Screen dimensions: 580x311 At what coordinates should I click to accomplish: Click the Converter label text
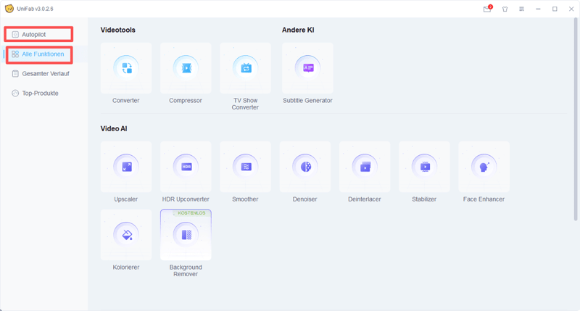(126, 100)
